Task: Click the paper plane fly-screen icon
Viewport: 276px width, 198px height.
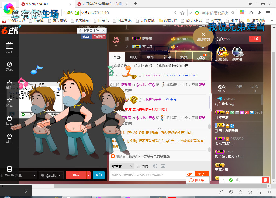Action: [x=189, y=174]
